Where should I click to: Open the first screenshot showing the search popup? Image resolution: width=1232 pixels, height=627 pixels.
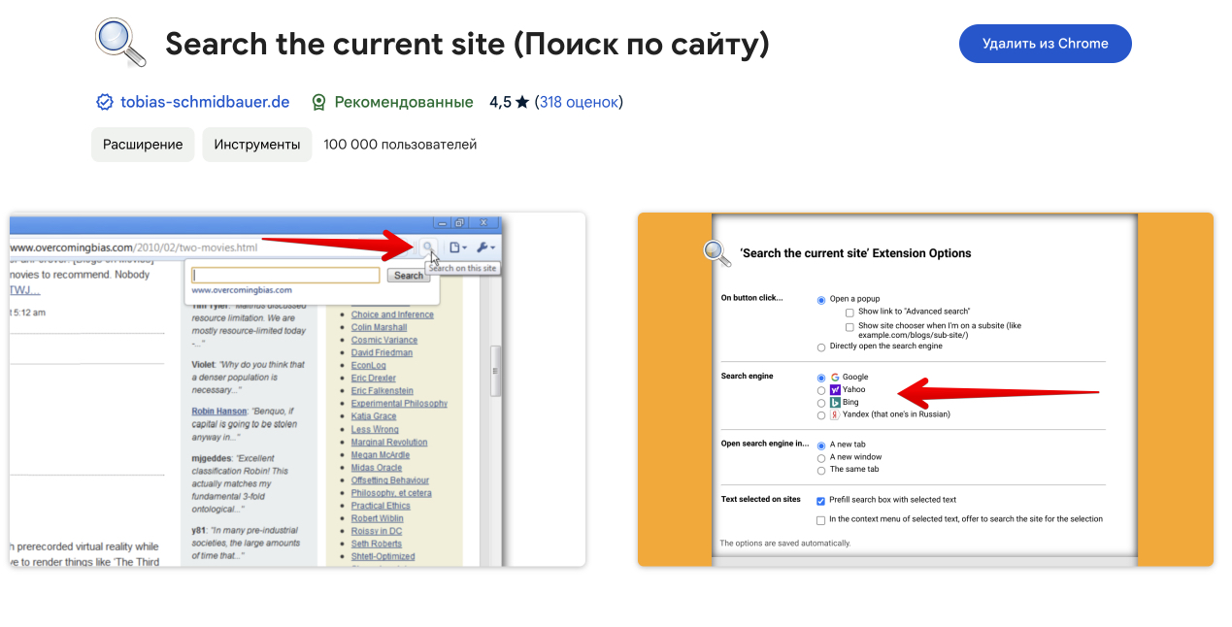pyautogui.click(x=297, y=389)
